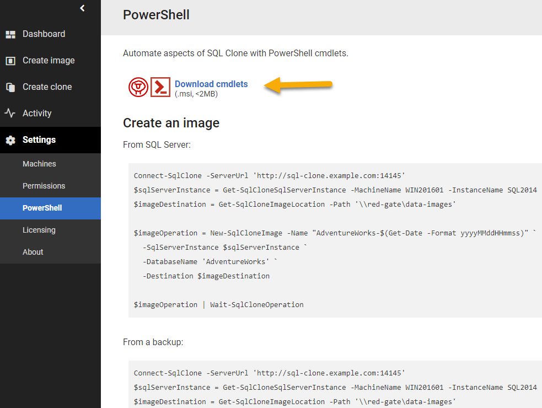Select the Dashboard grid icon in sidebar
This screenshot has height=408, width=542.
tap(11, 34)
